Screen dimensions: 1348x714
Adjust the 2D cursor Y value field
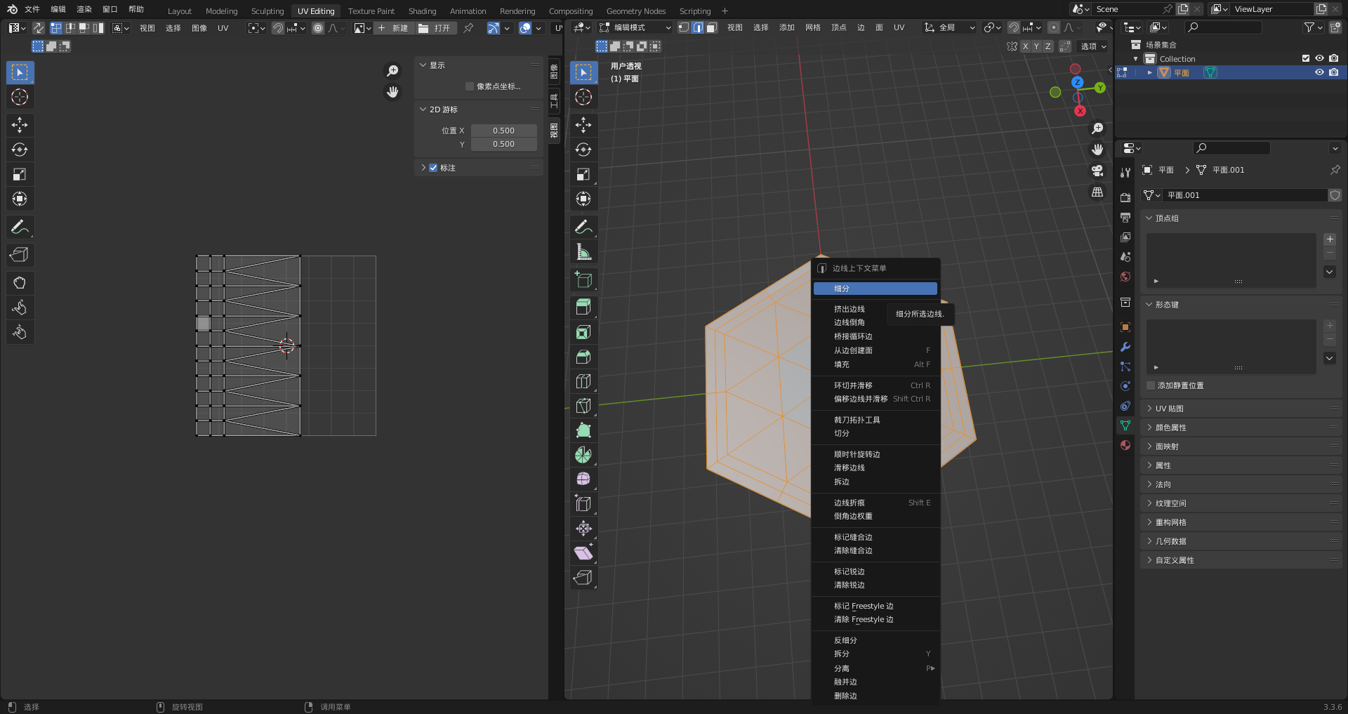click(504, 144)
